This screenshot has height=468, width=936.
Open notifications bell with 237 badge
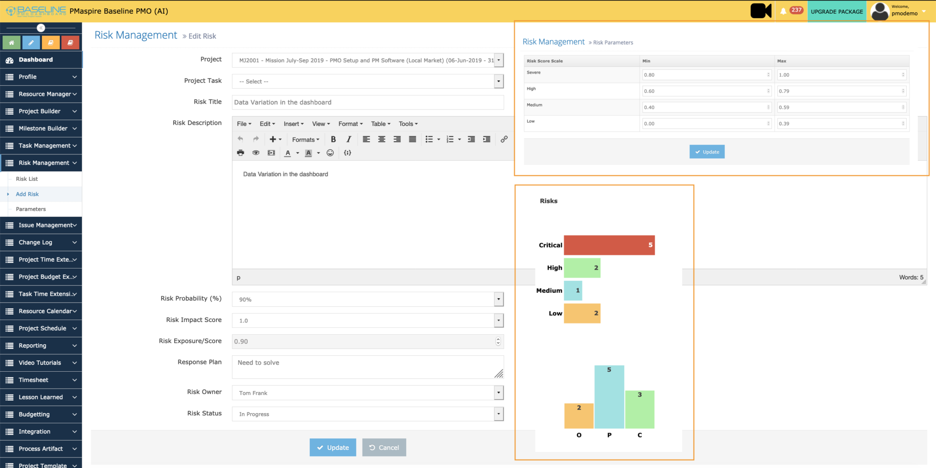pyautogui.click(x=783, y=11)
